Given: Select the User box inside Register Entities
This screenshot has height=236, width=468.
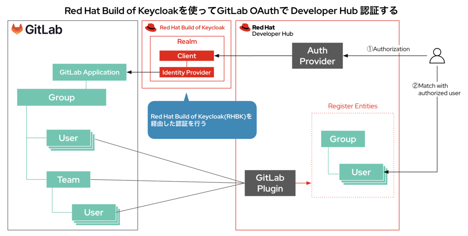Looking at the screenshot, I should [361, 172].
